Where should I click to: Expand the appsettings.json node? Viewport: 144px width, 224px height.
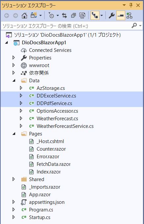pyautogui.click(x=14, y=202)
